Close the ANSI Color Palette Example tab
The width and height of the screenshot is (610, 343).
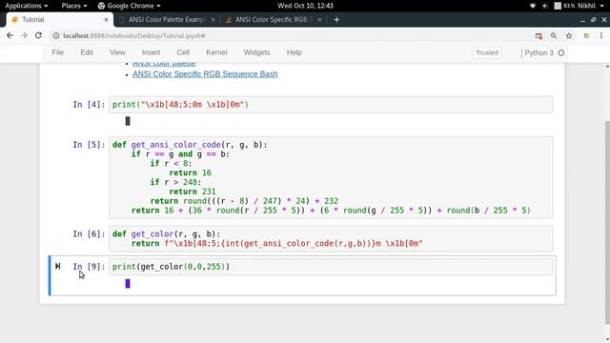click(x=213, y=19)
